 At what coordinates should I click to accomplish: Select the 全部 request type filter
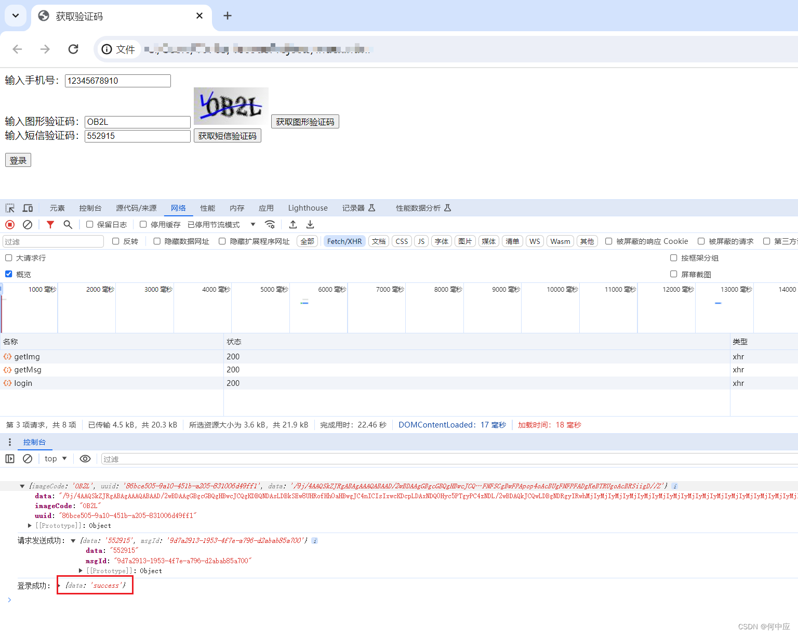click(x=308, y=241)
